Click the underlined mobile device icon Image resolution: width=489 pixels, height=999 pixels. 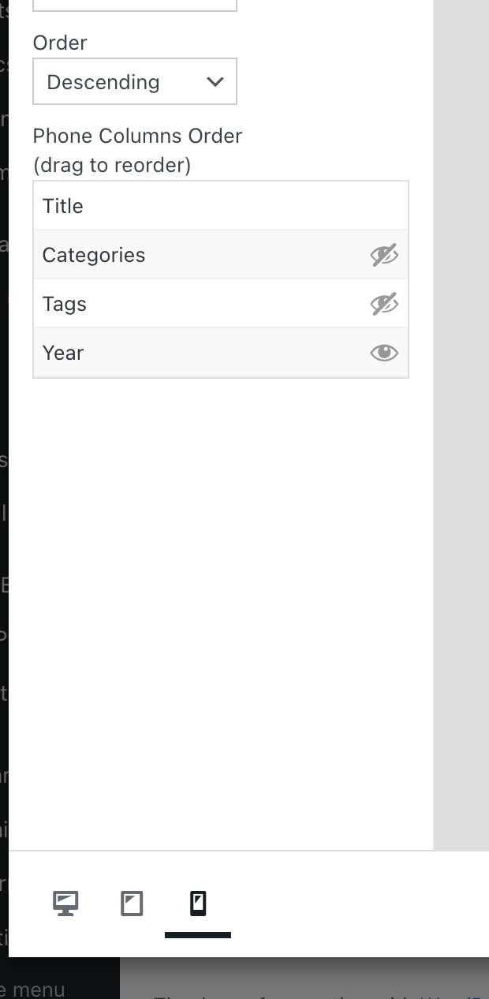pyautogui.click(x=197, y=903)
